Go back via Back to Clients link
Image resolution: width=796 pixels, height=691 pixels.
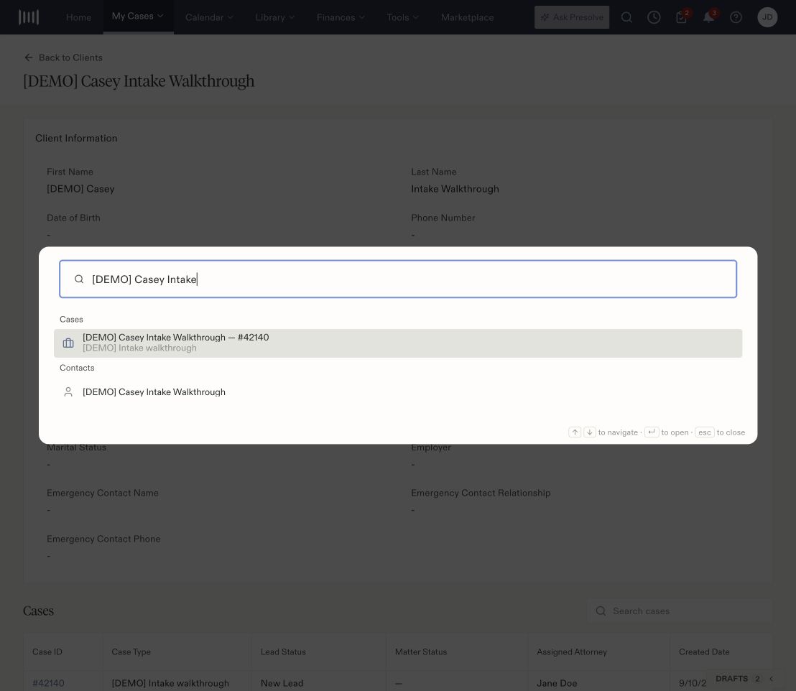tap(63, 57)
